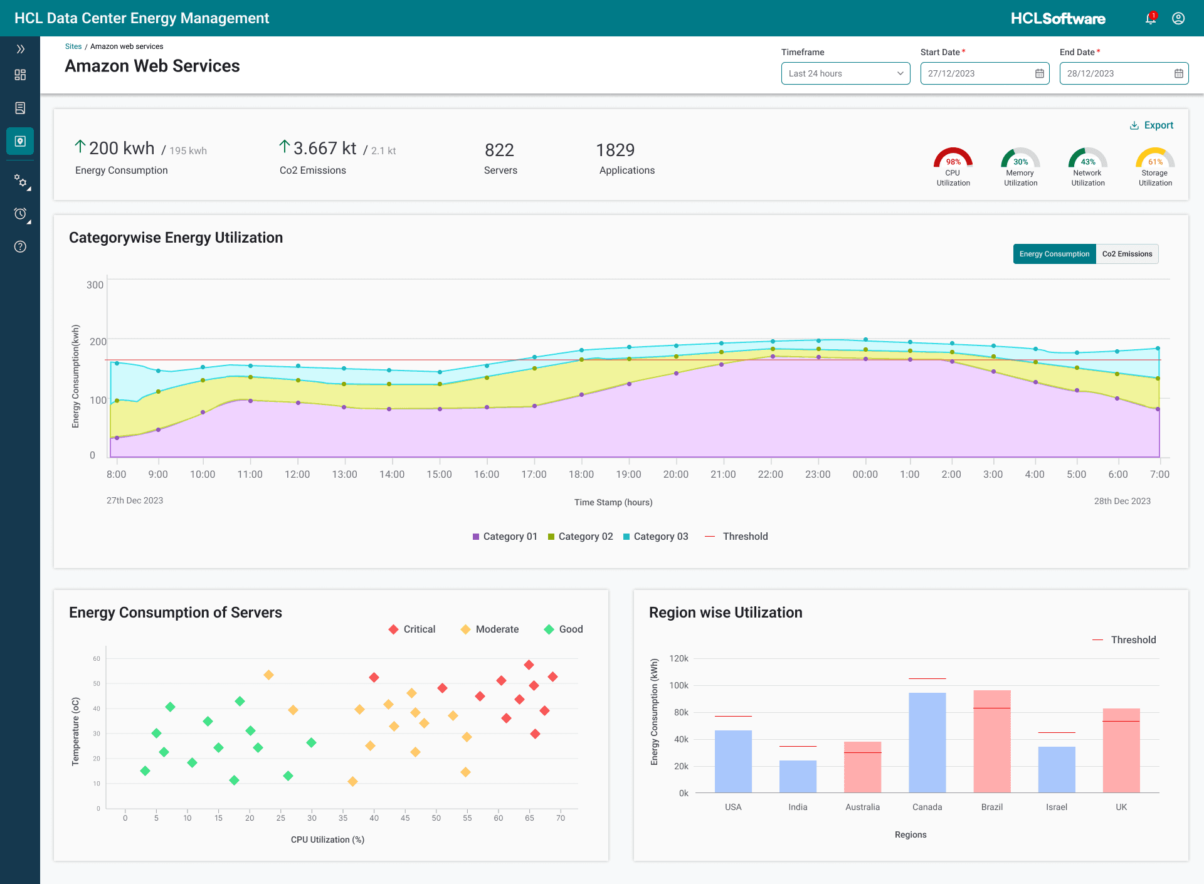Open the reports document icon in sidebar
1204x884 pixels.
tap(20, 108)
